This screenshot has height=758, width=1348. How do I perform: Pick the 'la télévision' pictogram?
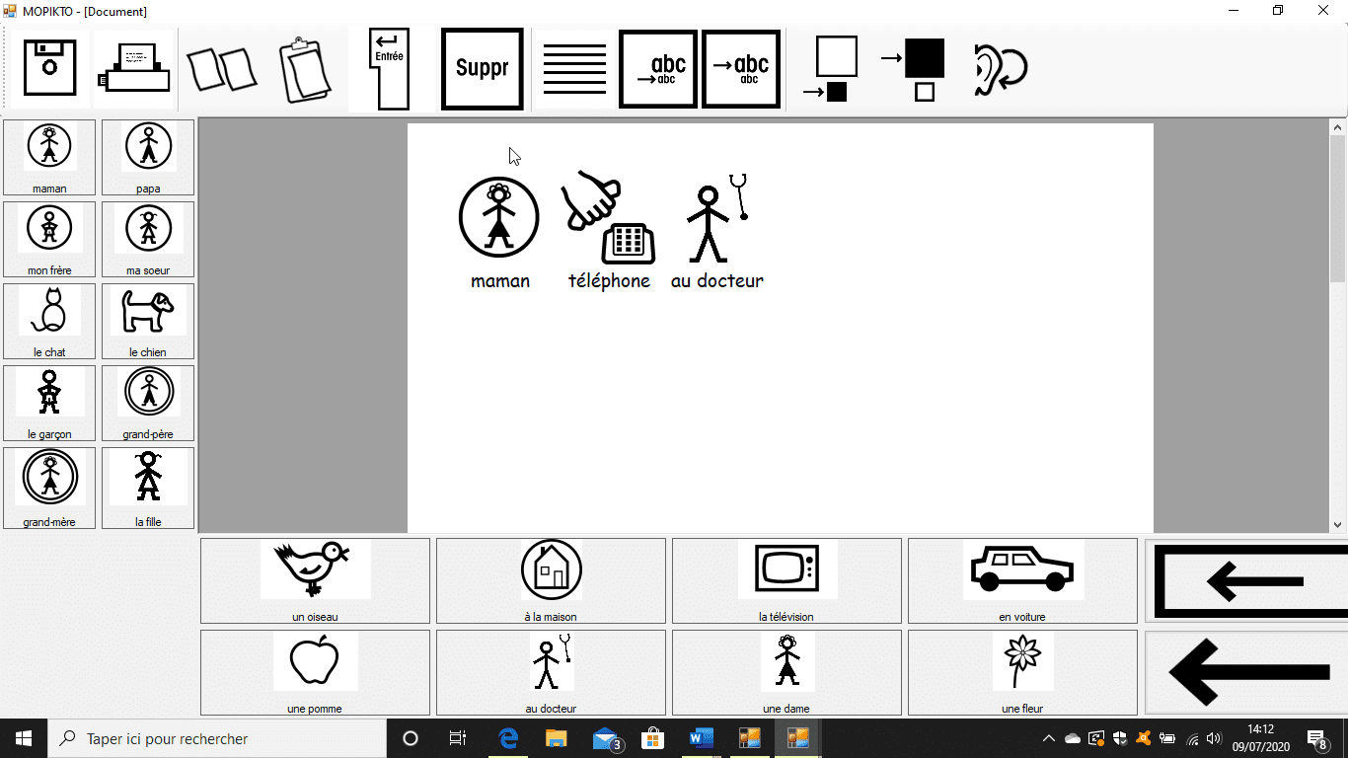point(786,580)
